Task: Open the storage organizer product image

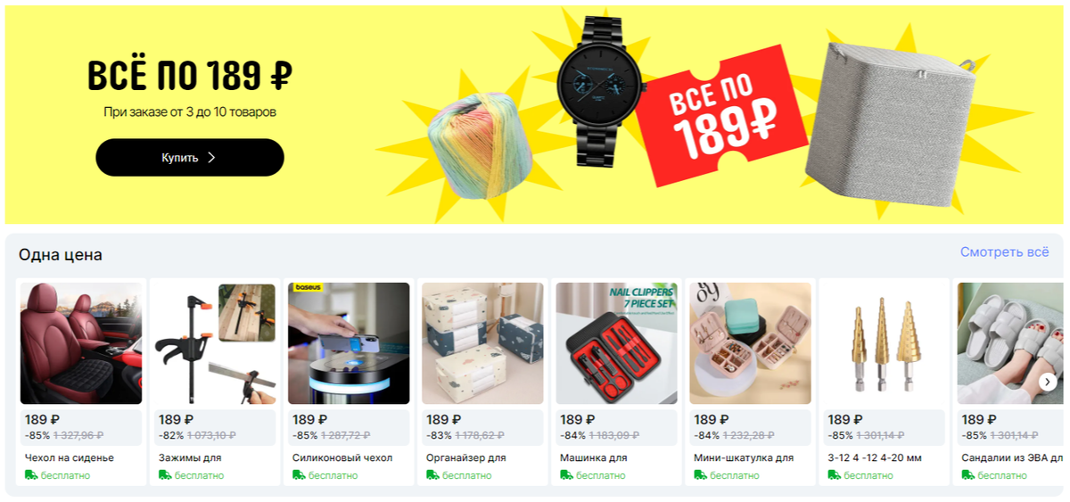Action: click(482, 343)
